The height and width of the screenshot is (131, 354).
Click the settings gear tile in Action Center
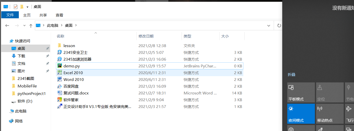[x=301, y=128]
